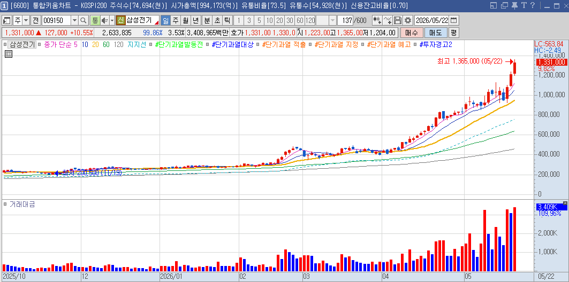The image size is (569, 282).
Task: Click the 전 button next to code field
Action: (35, 20)
